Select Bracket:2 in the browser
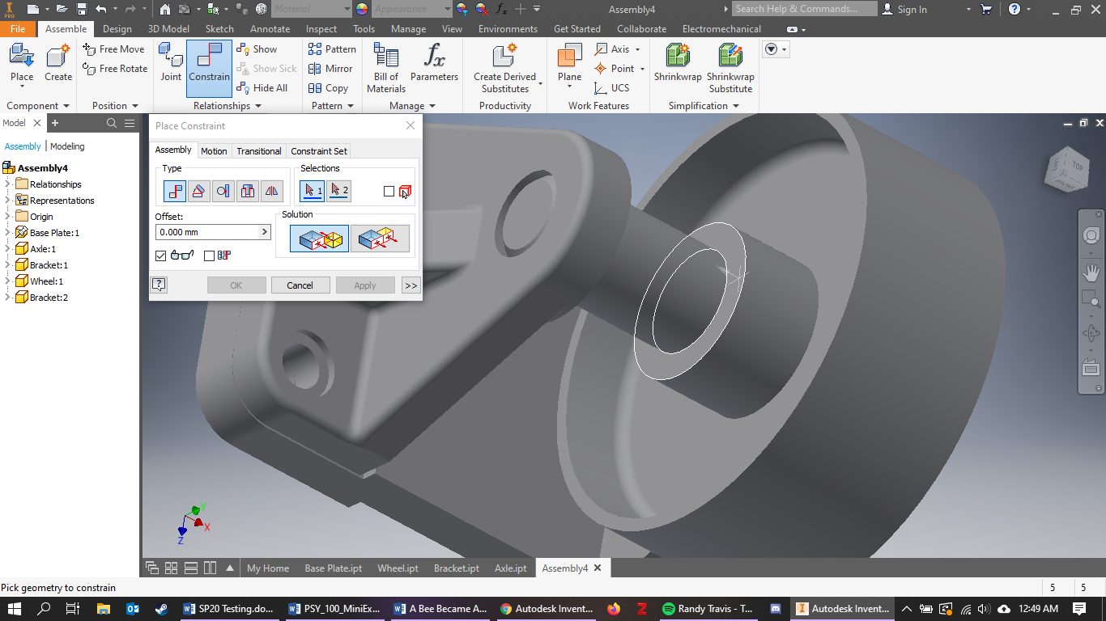This screenshot has height=621, width=1106. click(x=41, y=298)
